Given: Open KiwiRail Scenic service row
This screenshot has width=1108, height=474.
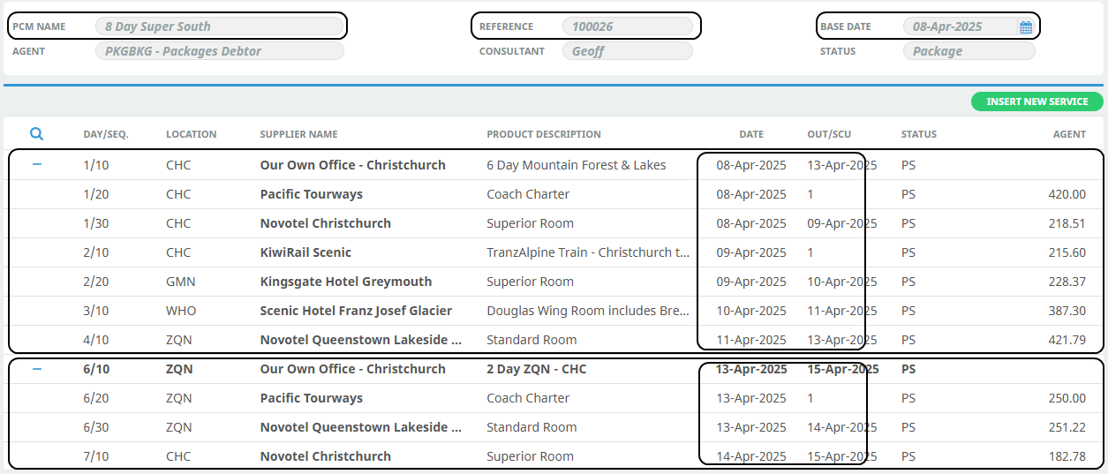Looking at the screenshot, I should pos(305,252).
